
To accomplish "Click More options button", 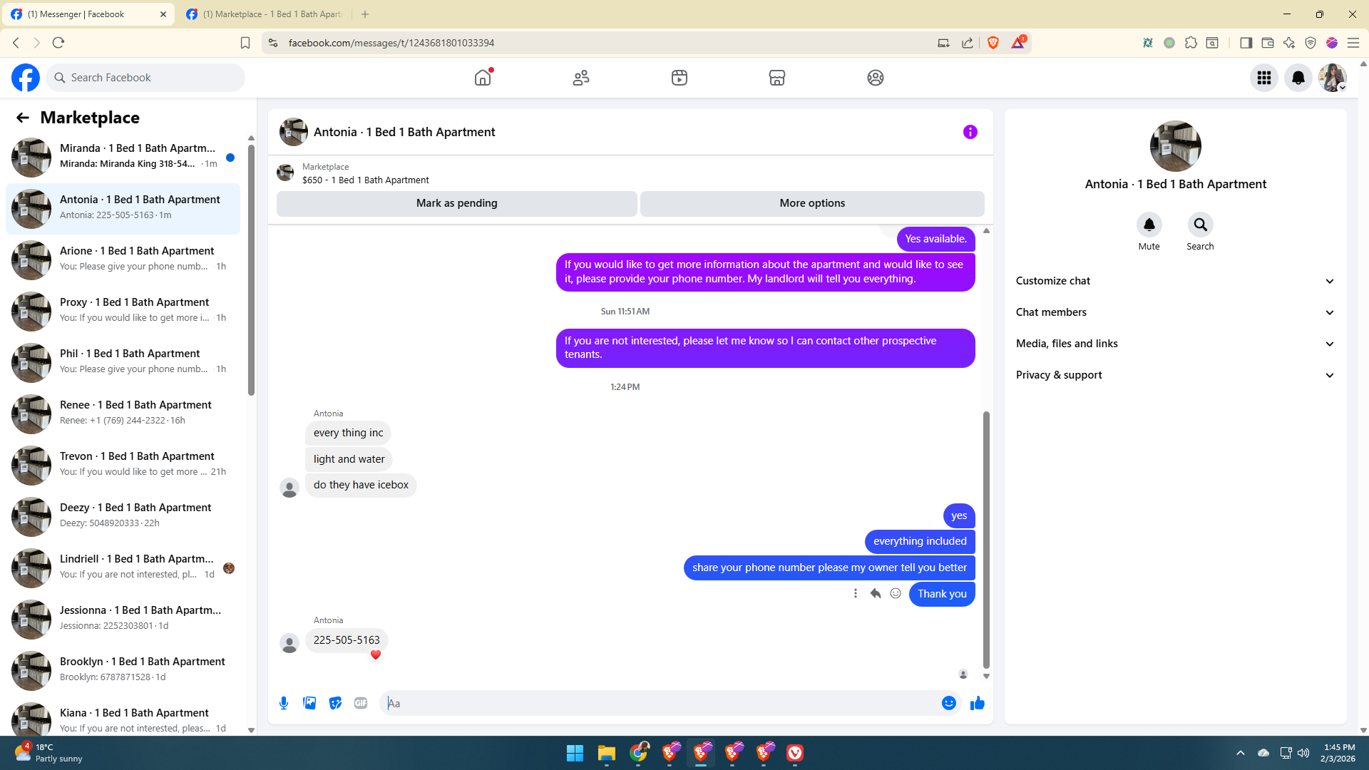I will point(812,203).
